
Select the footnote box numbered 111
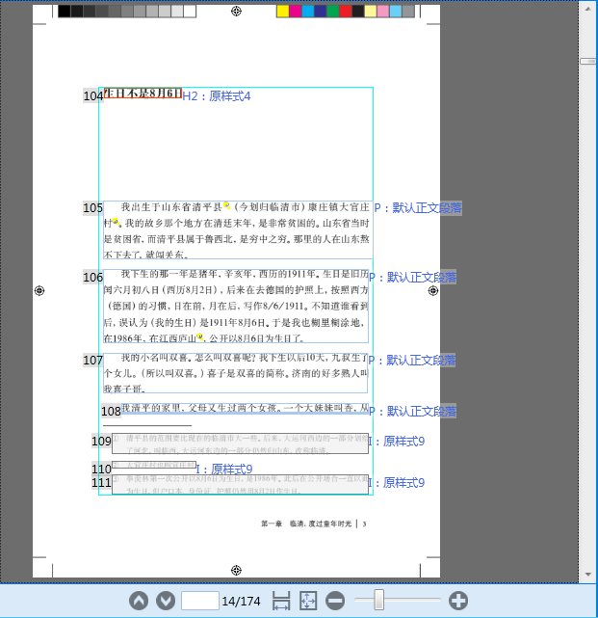[x=240, y=484]
